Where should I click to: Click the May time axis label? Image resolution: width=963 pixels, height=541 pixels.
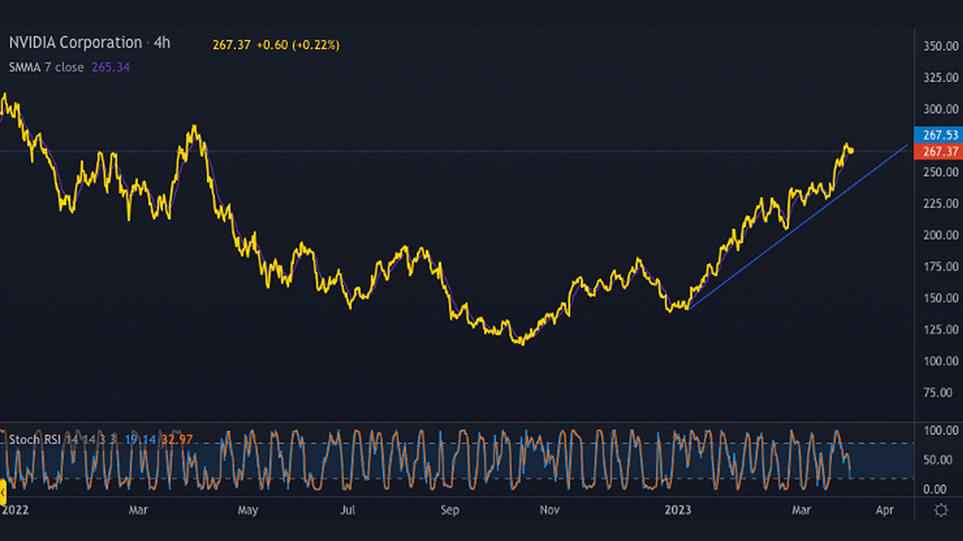247,510
